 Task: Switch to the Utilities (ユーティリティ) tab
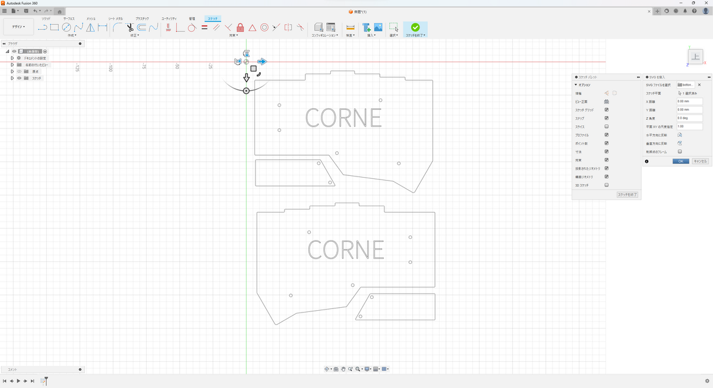169,19
